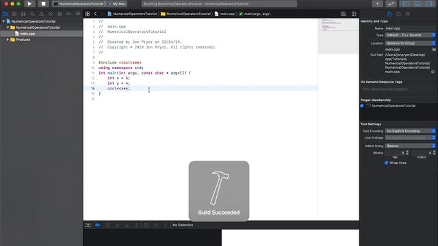
Task: Expand the Products folder
Action: click(x=8, y=40)
